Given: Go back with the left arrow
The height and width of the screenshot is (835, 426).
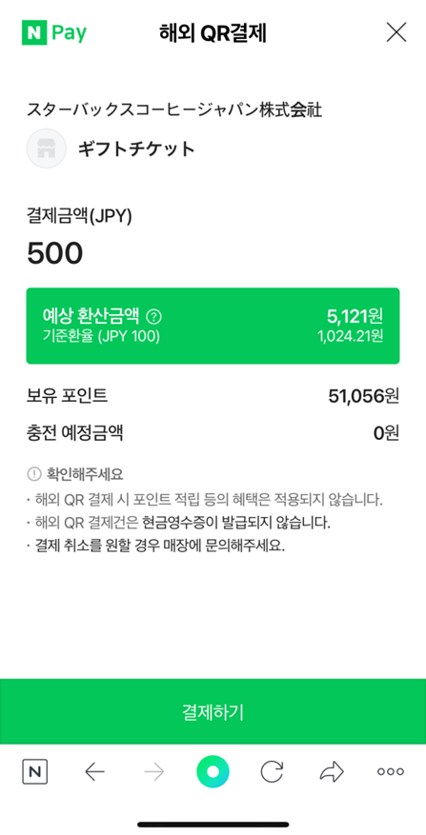Looking at the screenshot, I should coord(95,771).
